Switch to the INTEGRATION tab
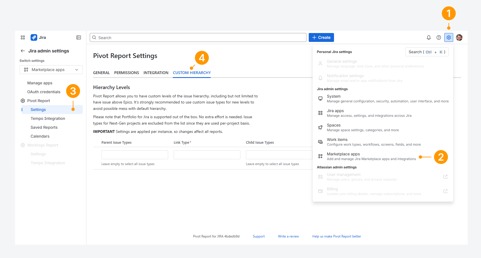Image resolution: width=481 pixels, height=258 pixels. (156, 73)
